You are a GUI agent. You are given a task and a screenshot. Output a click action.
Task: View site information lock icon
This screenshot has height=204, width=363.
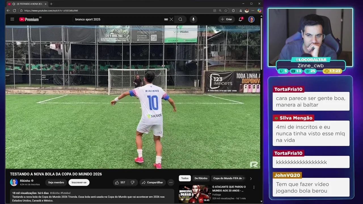(x=21, y=10)
